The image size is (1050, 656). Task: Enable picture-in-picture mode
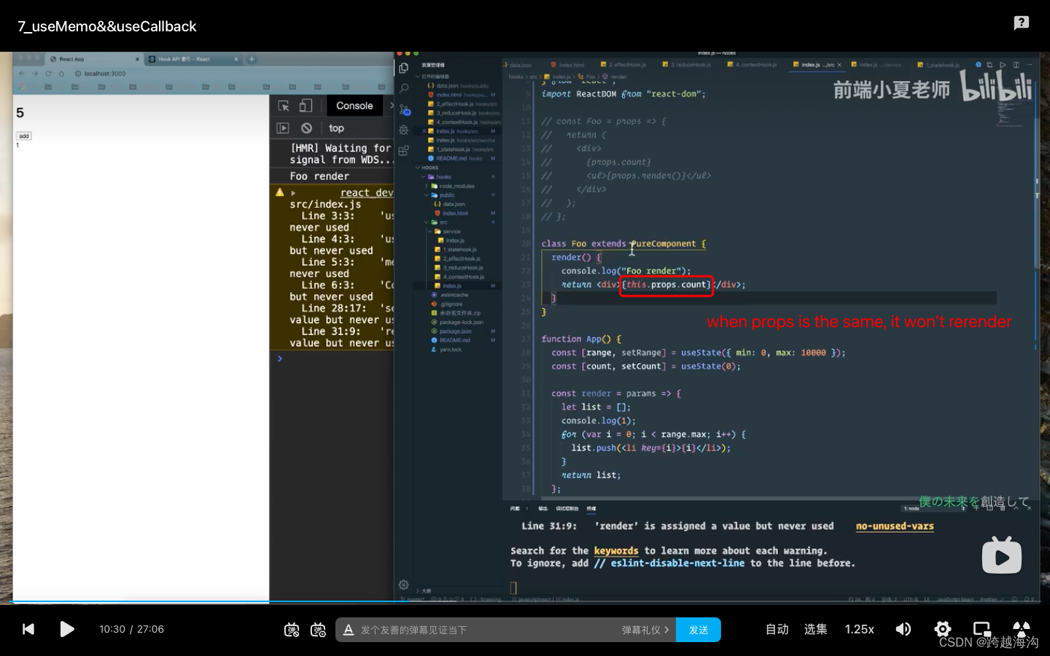coord(982,629)
